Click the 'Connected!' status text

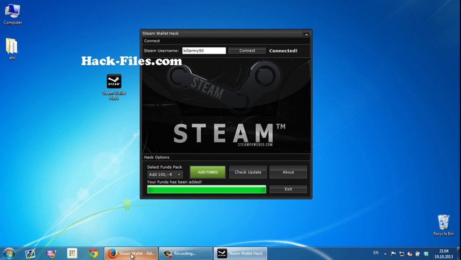pos(283,51)
